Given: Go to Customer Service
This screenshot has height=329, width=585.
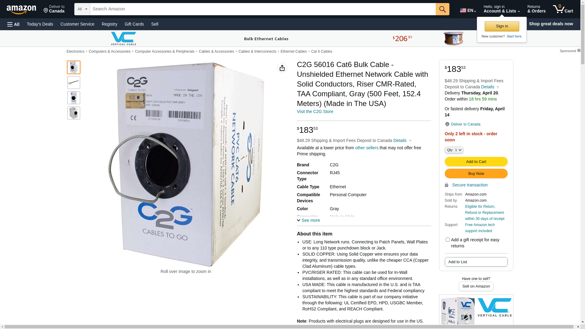Looking at the screenshot, I should tap(77, 24).
